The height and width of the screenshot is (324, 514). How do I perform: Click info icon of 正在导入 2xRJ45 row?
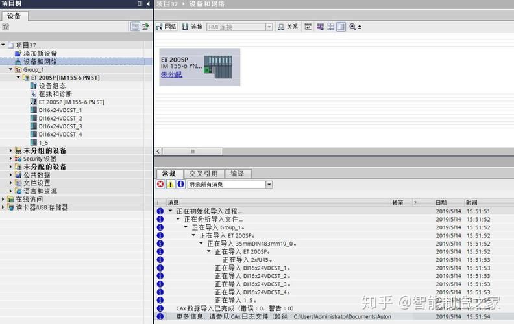pos(160,260)
